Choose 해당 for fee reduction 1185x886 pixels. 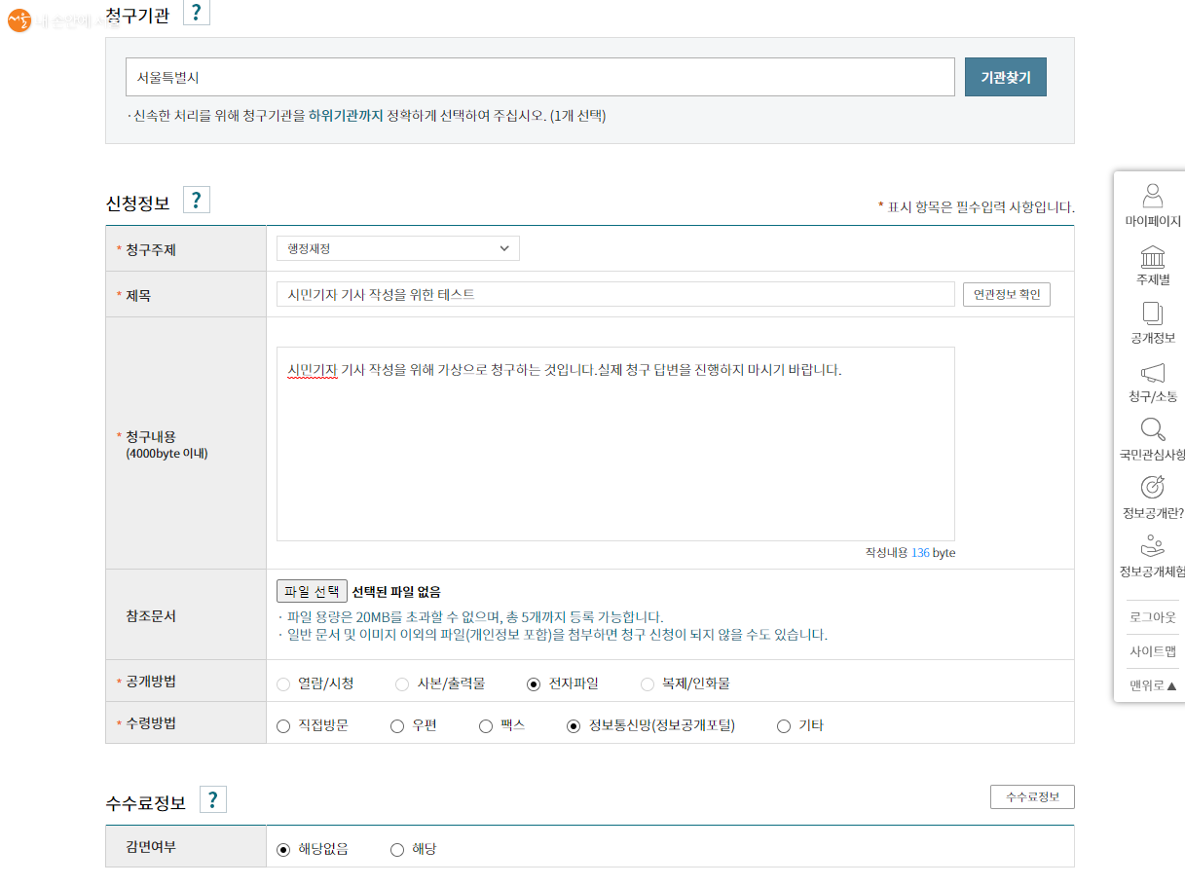[397, 850]
